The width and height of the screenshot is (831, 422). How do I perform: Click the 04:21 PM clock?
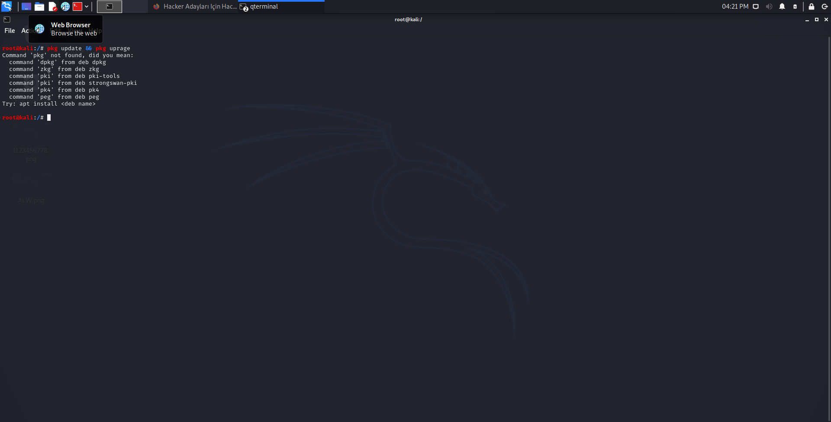[735, 6]
